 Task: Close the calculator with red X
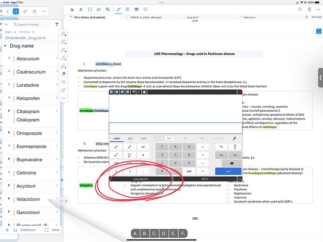tap(240, 92)
